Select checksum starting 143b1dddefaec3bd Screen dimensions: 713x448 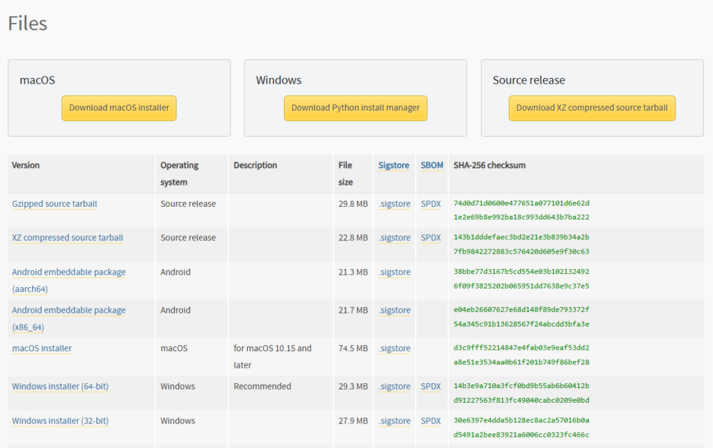(521, 245)
